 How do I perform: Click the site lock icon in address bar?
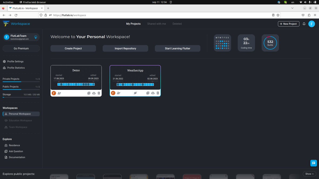point(45,15)
